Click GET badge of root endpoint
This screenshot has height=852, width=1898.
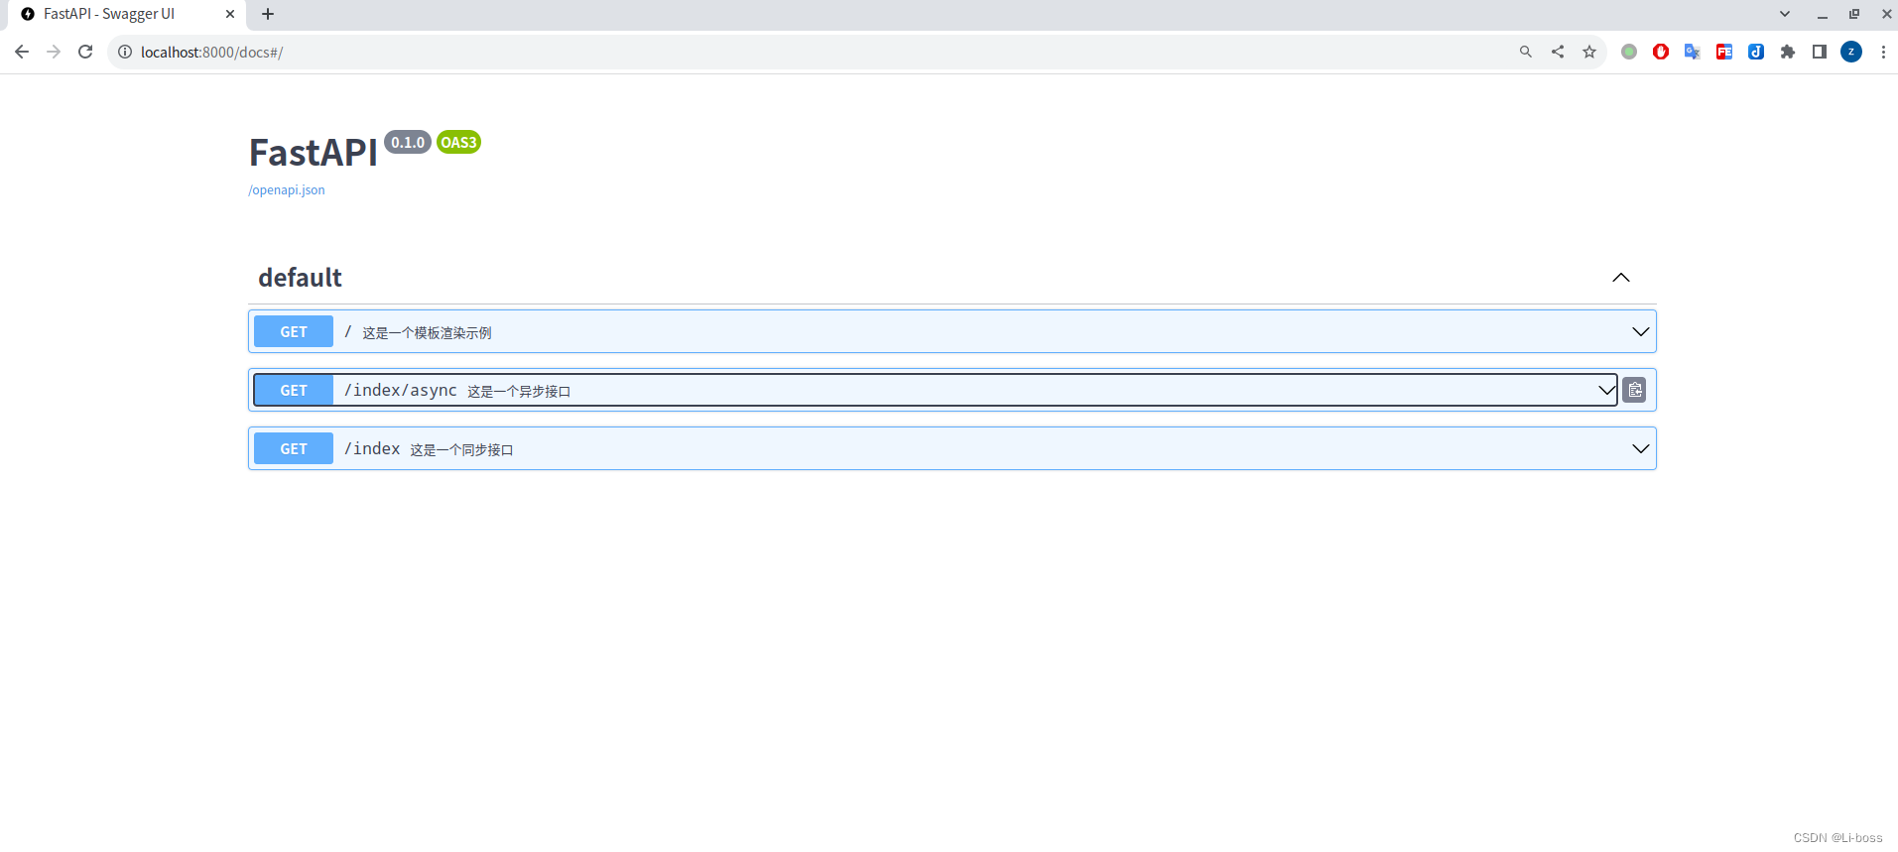point(294,331)
